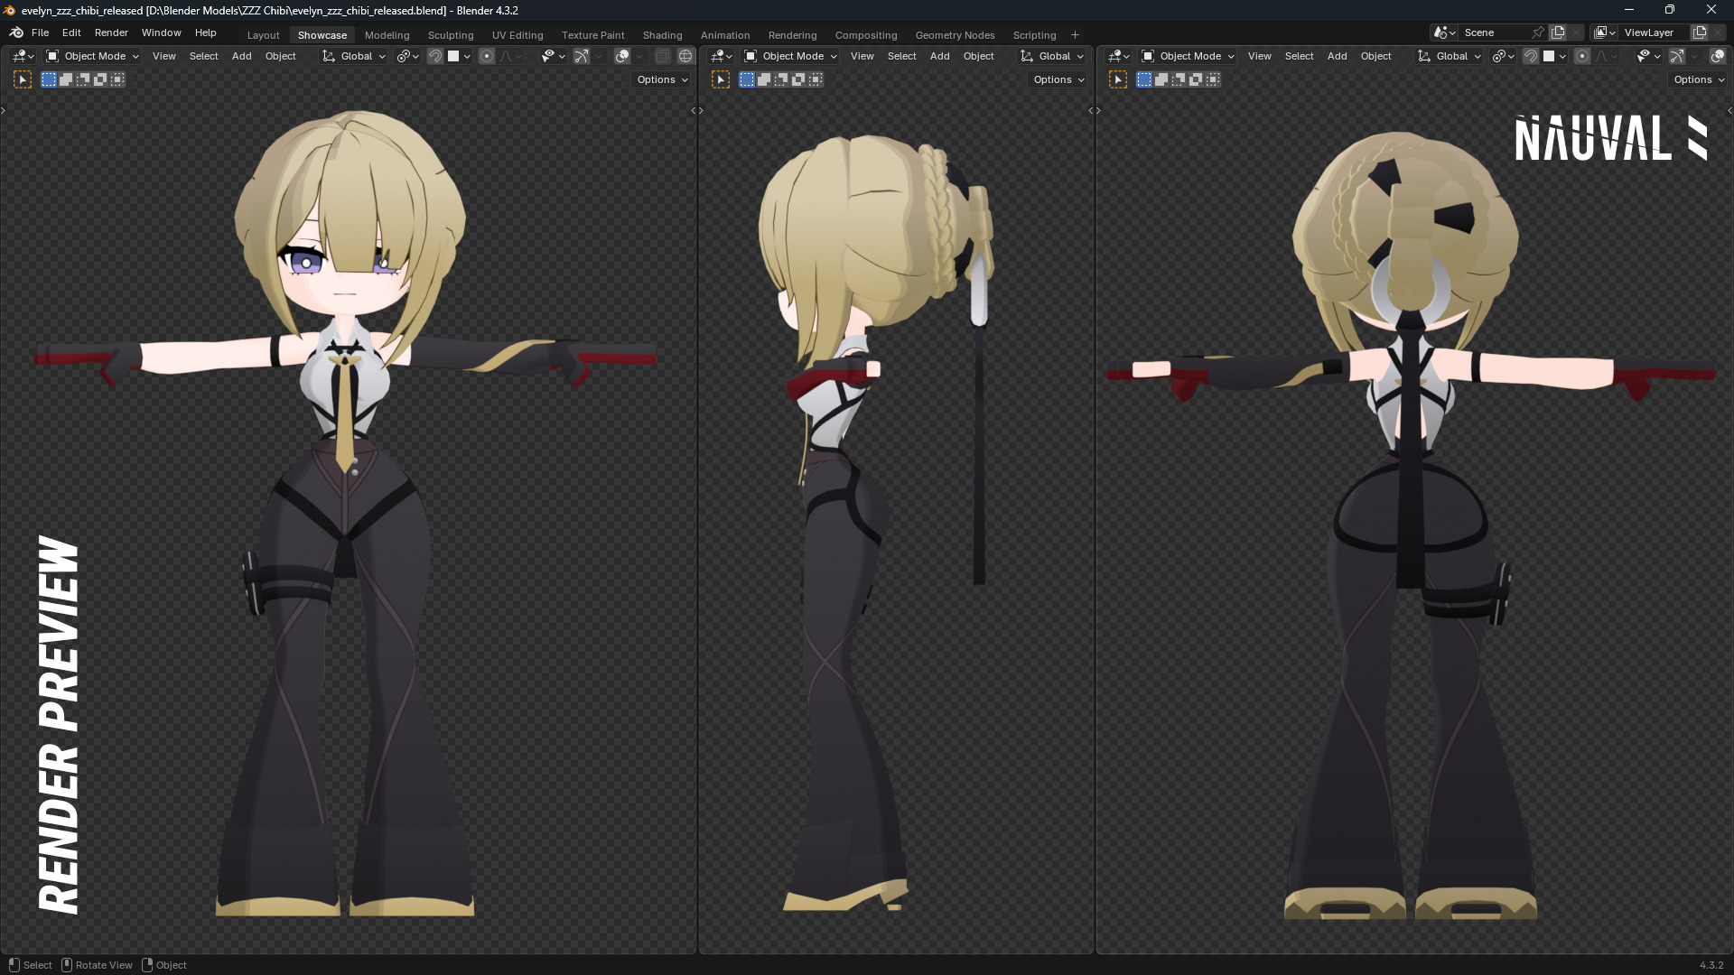The image size is (1734, 975).
Task: Toggle X-ray mode in the left viewport
Action: (x=662, y=56)
